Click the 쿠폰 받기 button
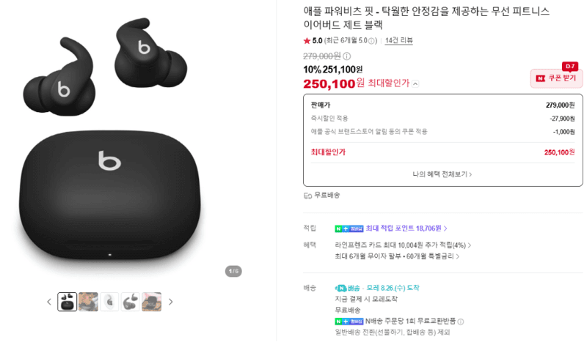The image size is (587, 342). pos(556,78)
